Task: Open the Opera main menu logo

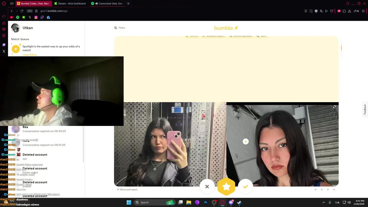Action: coord(4,3)
